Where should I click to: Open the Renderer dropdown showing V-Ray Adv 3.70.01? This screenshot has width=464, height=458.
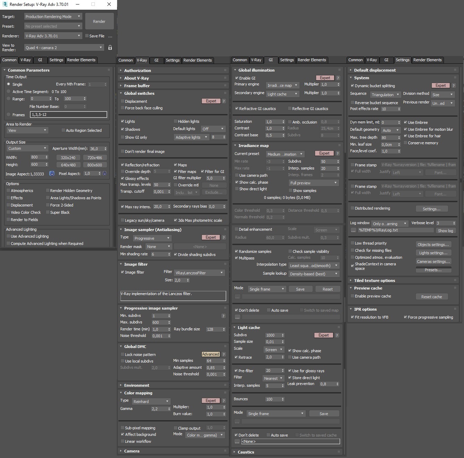point(53,36)
